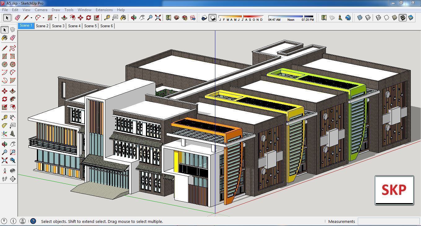Choose the Zoom magnifier in top toolbar
Image resolution: width=421 pixels, height=226 pixels.
tap(150, 18)
